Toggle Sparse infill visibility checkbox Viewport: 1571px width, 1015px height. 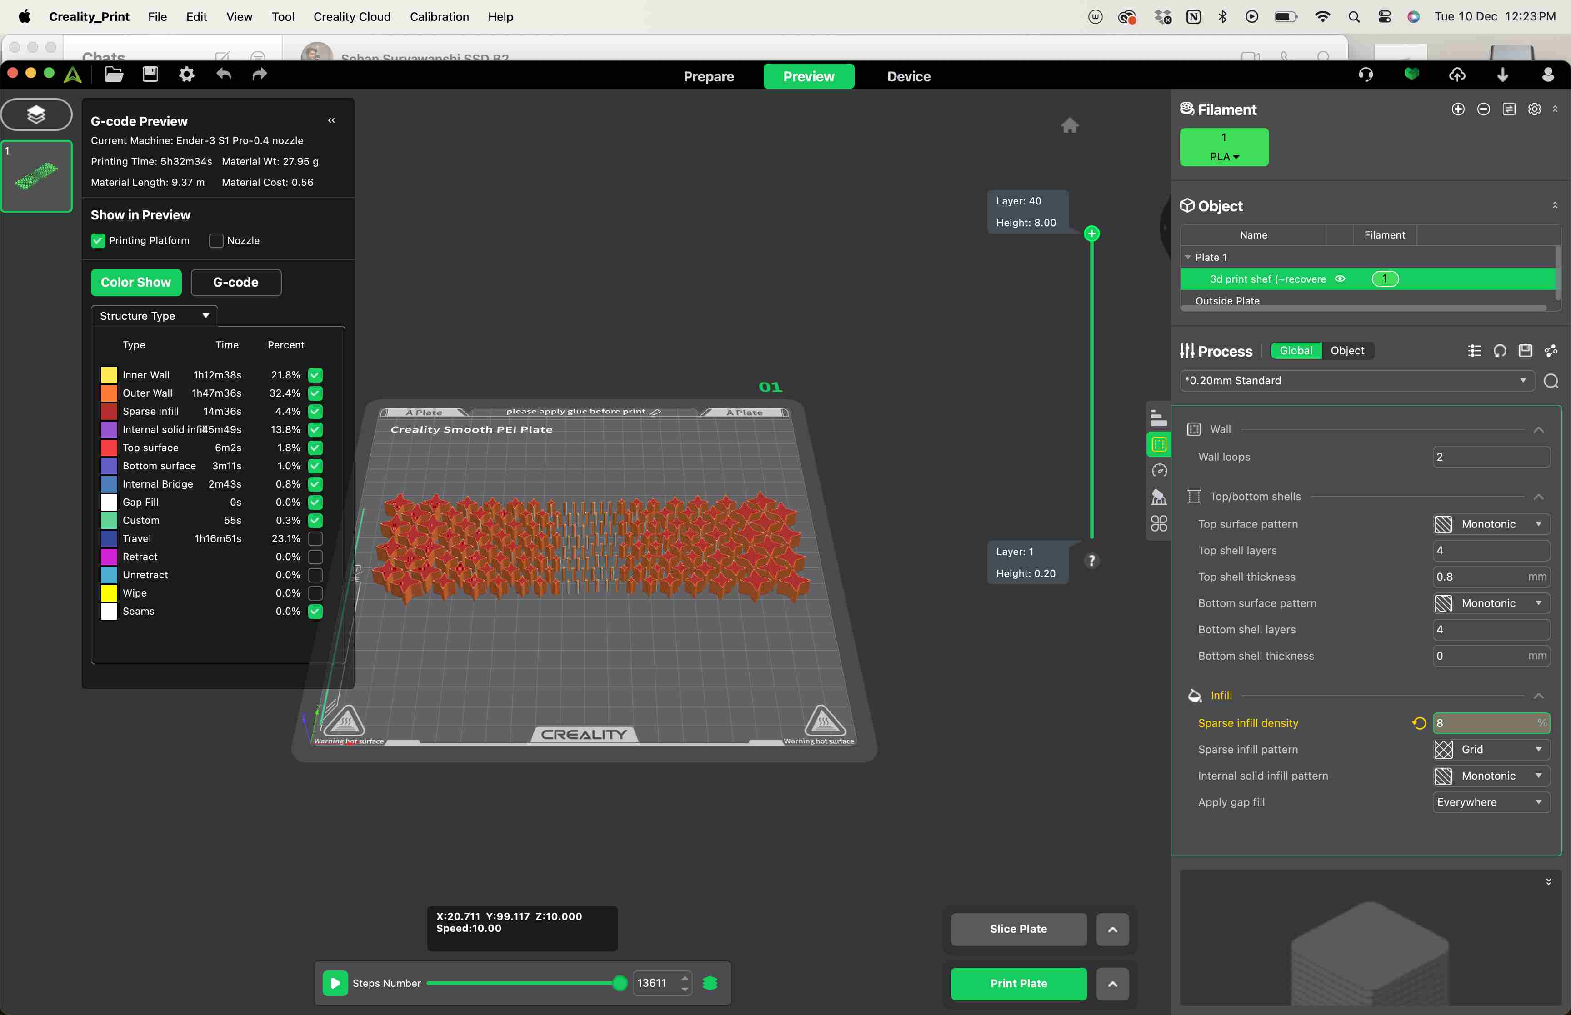(x=315, y=411)
